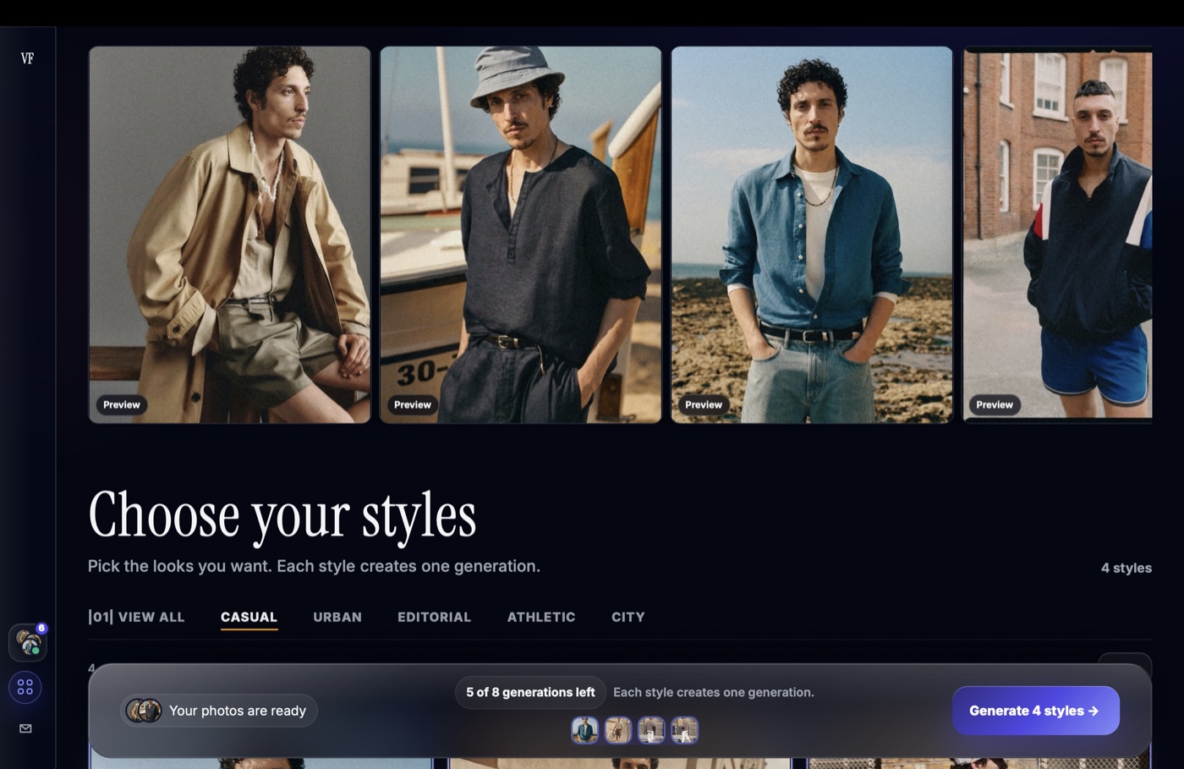Click the VF logo in sidebar

coord(27,58)
